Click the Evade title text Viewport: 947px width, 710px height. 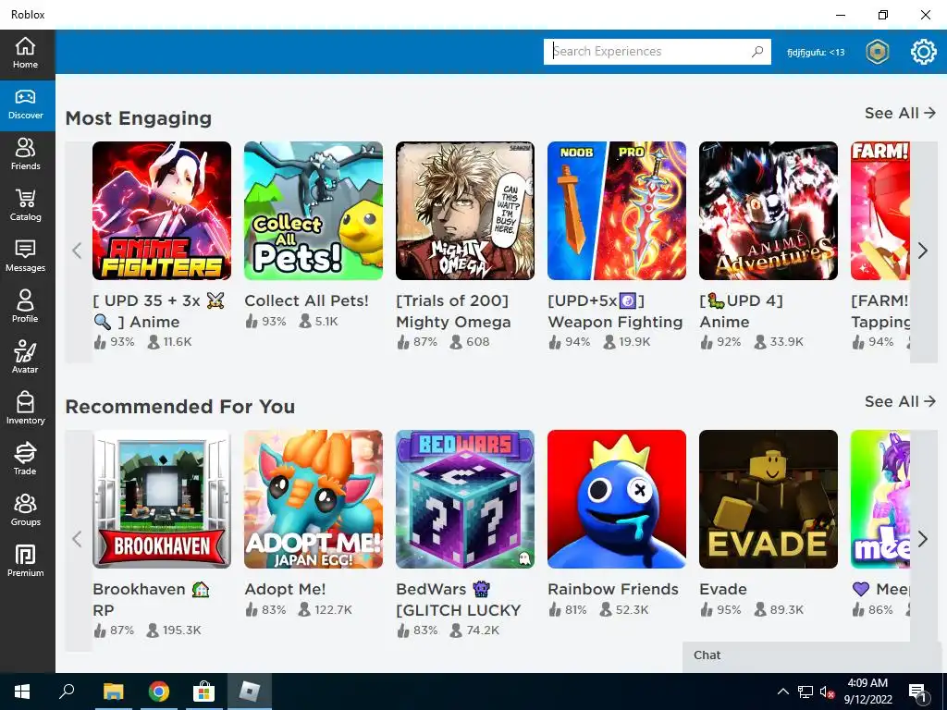click(x=723, y=589)
